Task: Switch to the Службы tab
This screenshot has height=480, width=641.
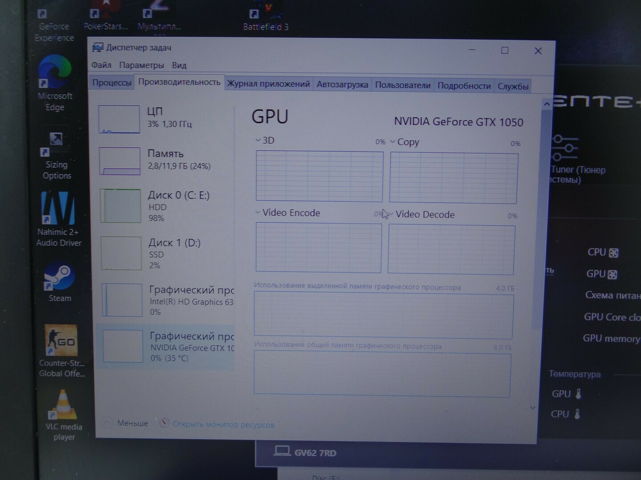Action: pyautogui.click(x=513, y=86)
